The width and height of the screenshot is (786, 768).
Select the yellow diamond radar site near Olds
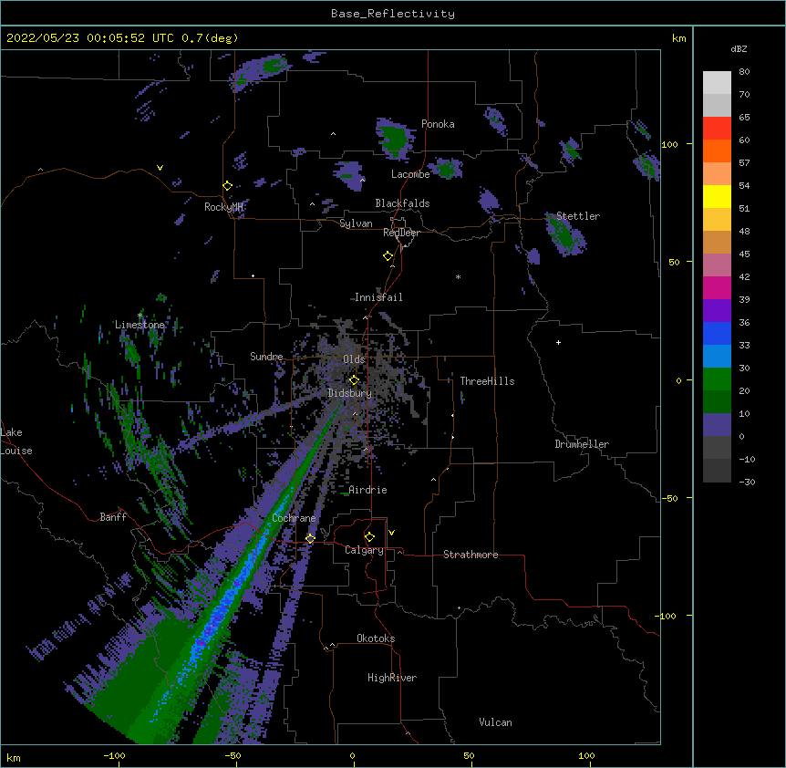(354, 380)
